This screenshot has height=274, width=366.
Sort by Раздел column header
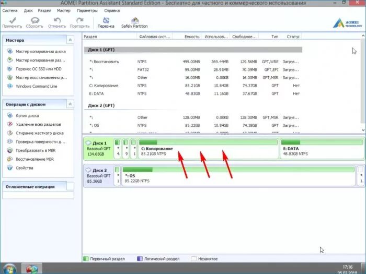click(110, 37)
